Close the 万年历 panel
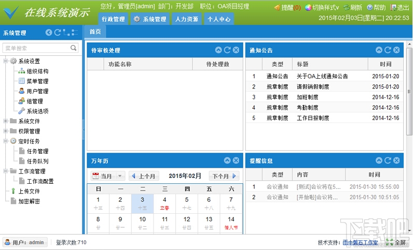Screen dimensions: 413x250 tap(236, 160)
